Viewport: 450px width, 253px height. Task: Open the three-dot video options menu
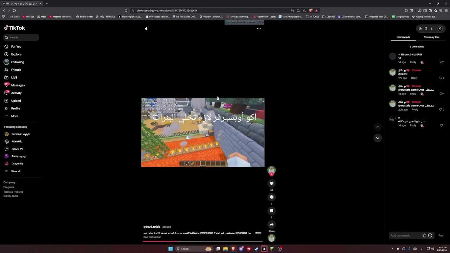pyautogui.click(x=259, y=28)
